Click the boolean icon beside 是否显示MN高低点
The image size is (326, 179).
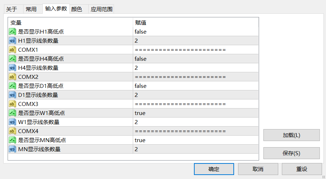pyautogui.click(x=12, y=140)
